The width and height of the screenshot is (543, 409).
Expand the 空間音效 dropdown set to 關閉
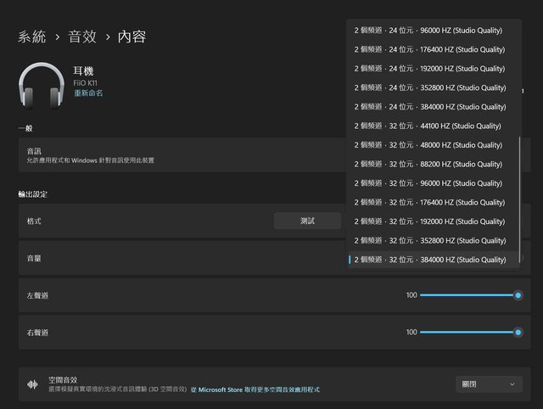coord(489,384)
